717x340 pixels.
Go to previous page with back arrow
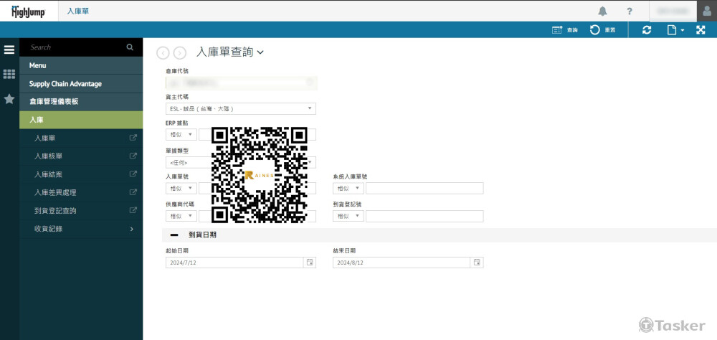(163, 52)
